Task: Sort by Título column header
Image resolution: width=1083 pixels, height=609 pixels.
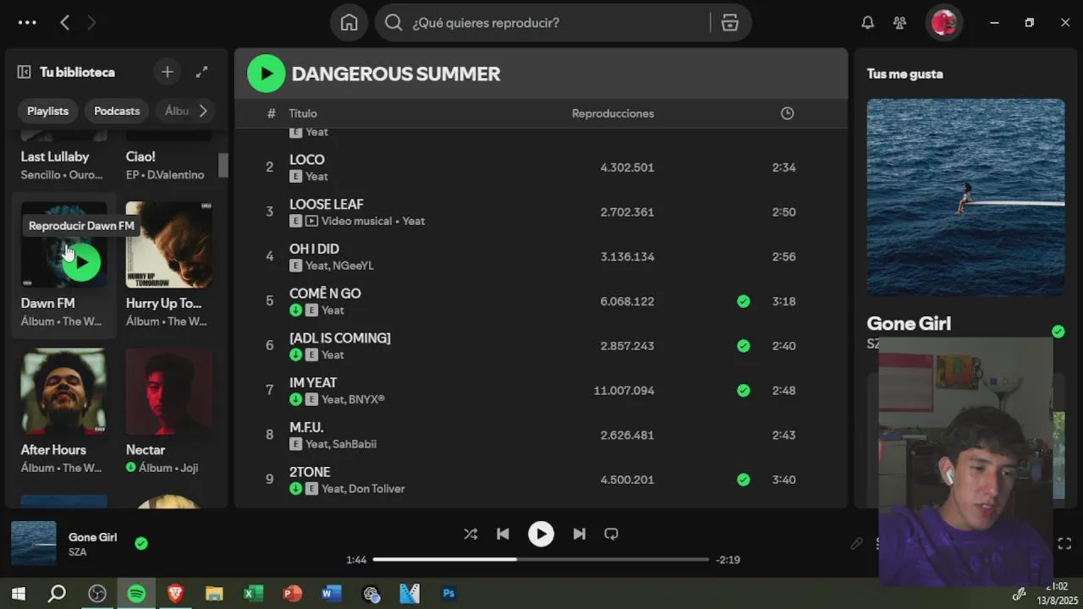Action: pos(303,113)
